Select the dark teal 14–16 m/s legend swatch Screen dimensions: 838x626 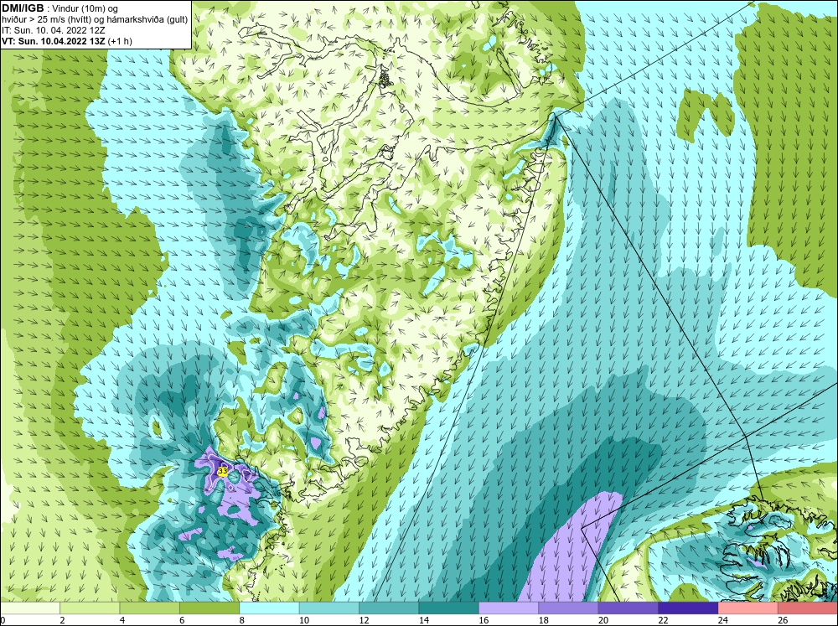point(449,608)
